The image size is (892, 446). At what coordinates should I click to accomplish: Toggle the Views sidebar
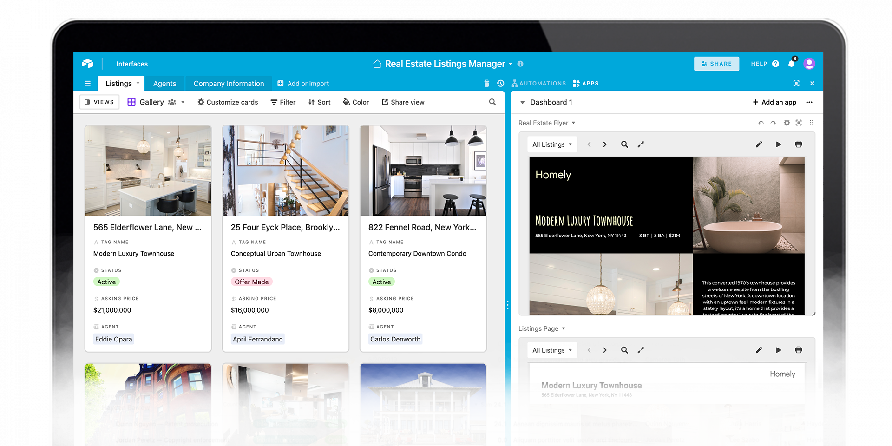(99, 102)
